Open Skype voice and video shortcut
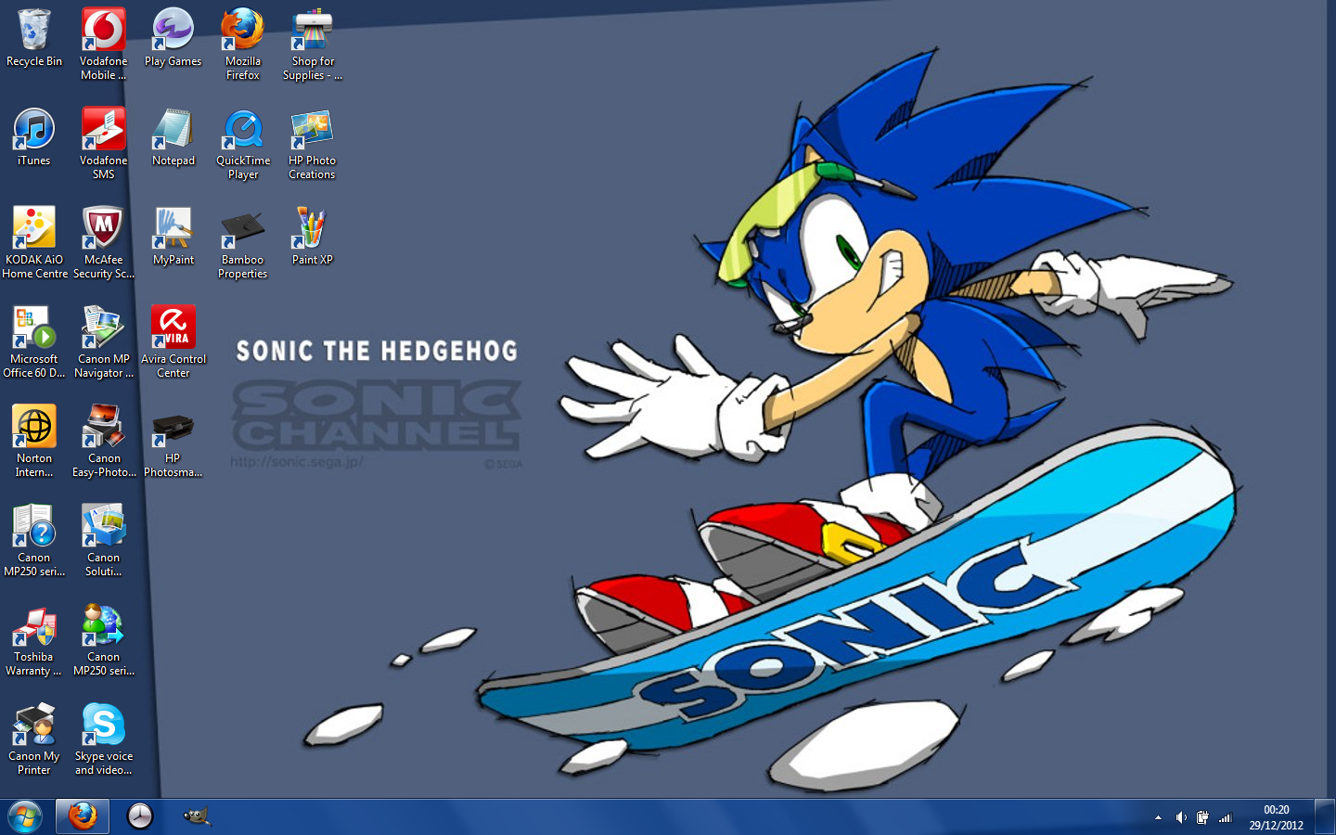Viewport: 1336px width, 835px height. coord(103,739)
